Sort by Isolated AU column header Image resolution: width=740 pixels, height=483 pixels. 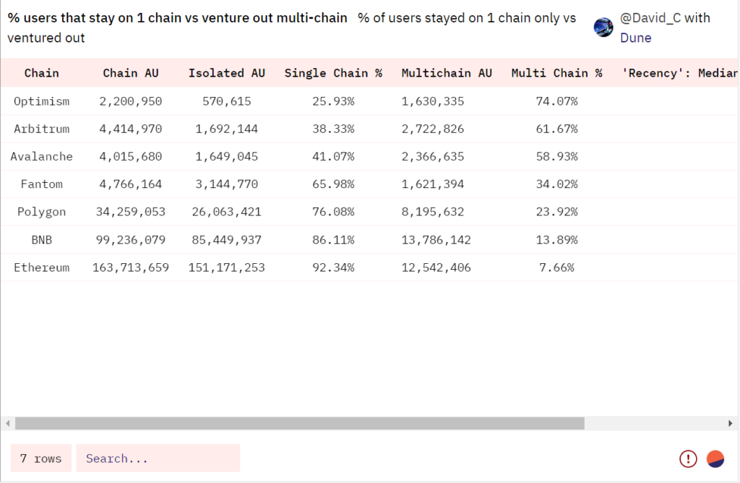(226, 73)
